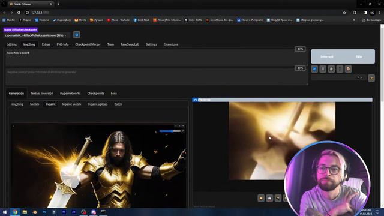Select the Lora sub-tab
The height and width of the screenshot is (216, 384).
[113, 94]
